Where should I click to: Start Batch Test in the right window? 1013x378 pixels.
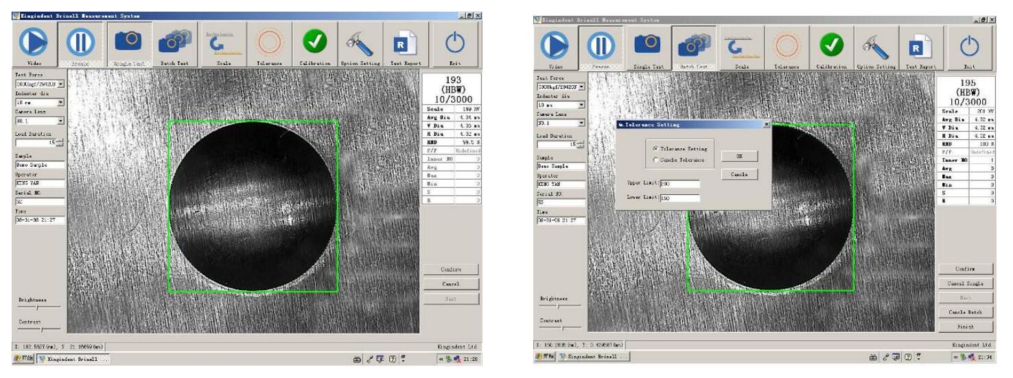[695, 49]
